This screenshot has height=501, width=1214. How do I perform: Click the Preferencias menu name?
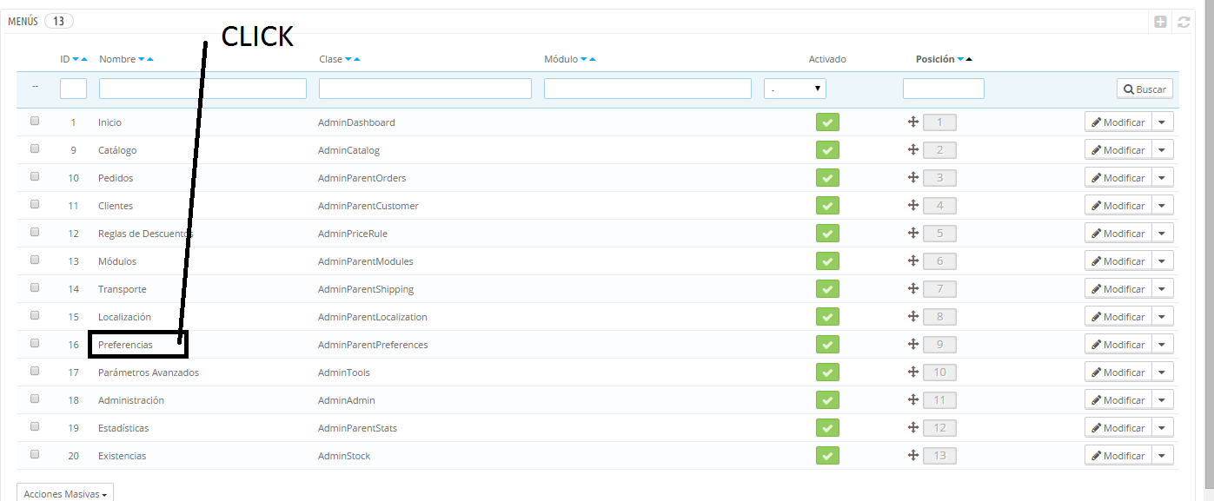click(125, 345)
